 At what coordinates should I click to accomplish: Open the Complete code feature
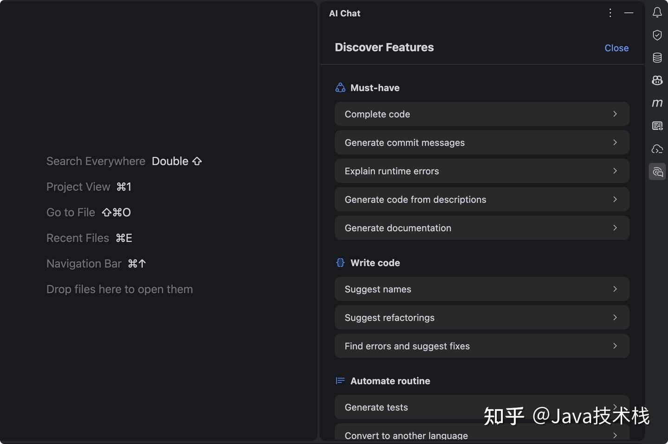[x=482, y=114]
